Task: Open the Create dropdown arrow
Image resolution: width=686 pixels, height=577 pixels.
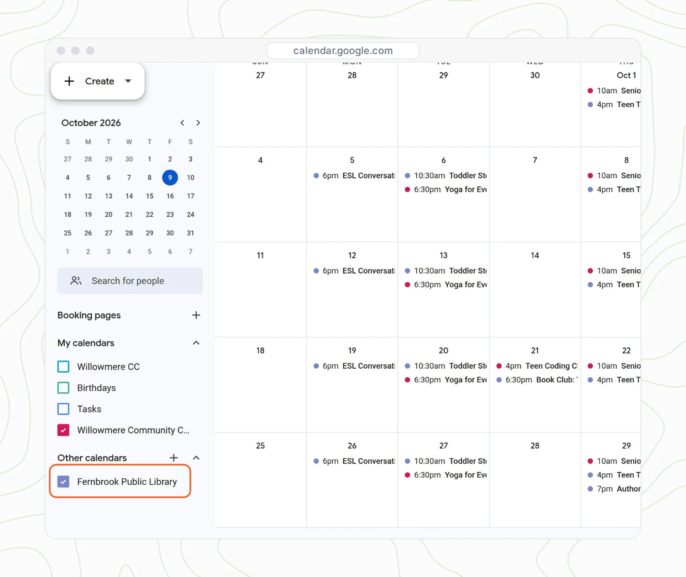Action: pyautogui.click(x=128, y=81)
